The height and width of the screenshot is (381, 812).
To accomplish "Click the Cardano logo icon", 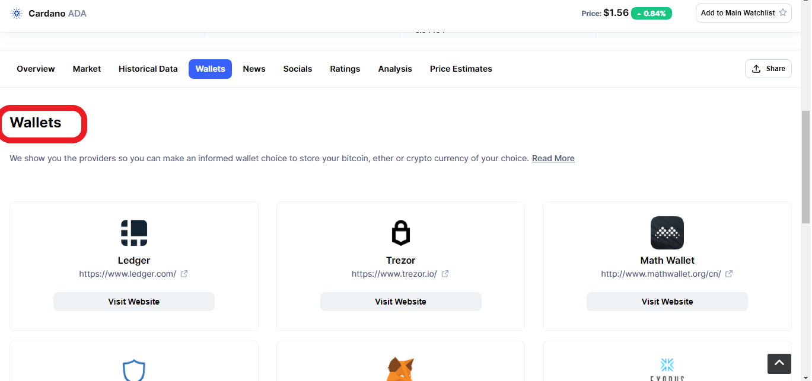I will 16,13.
